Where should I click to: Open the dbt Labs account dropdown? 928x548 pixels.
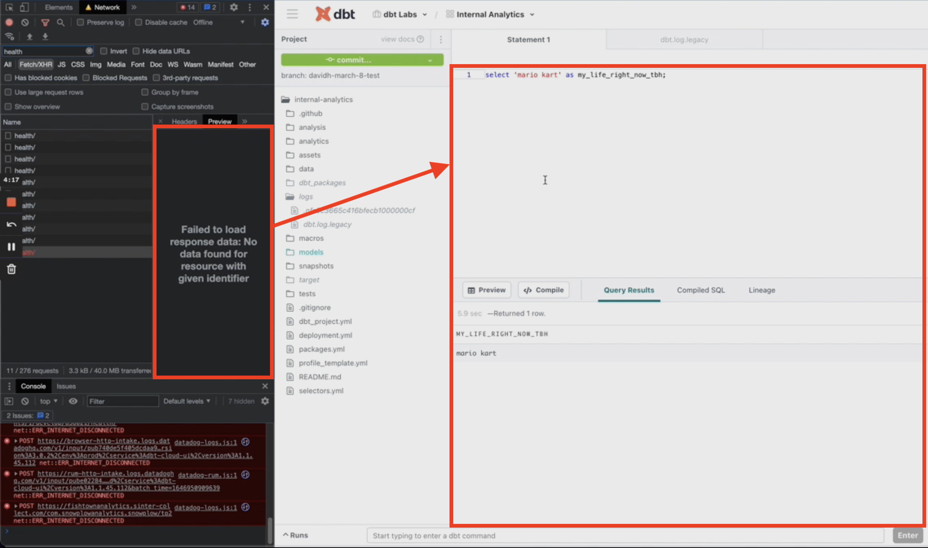424,14
